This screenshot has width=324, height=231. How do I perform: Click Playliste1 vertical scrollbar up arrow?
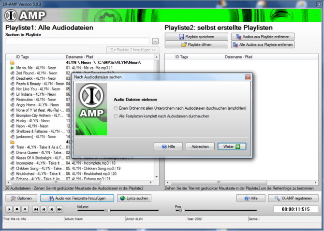click(157, 57)
